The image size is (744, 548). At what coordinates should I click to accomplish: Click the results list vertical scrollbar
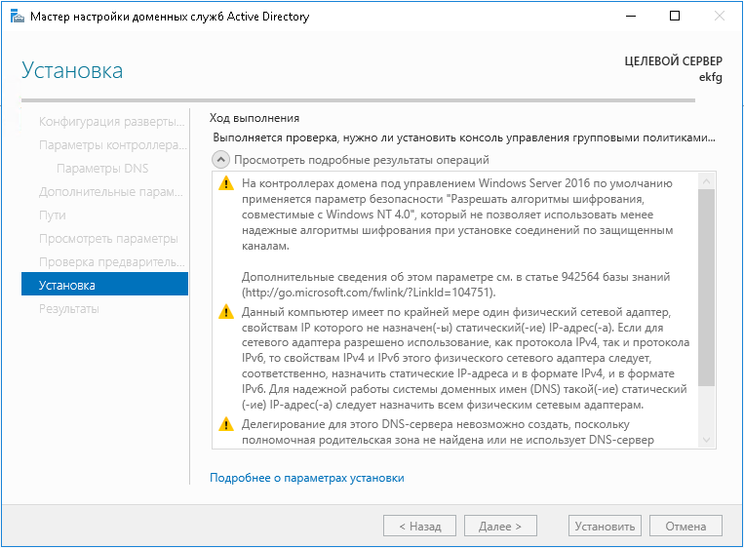[x=708, y=293]
